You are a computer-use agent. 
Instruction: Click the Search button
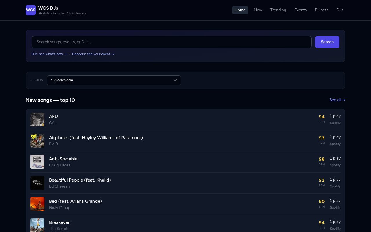[327, 42]
